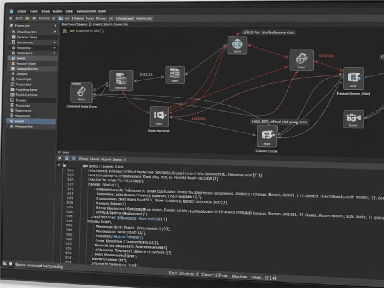Select the third sidebar row with the round icon
384x288 pixels.
pos(33,37)
